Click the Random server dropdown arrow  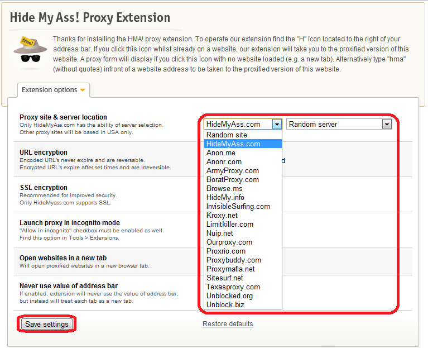387,125
